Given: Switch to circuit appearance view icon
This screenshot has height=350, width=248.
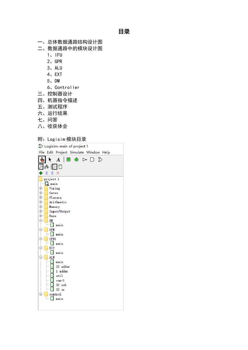Looking at the screenshot, I should click(x=60, y=167).
